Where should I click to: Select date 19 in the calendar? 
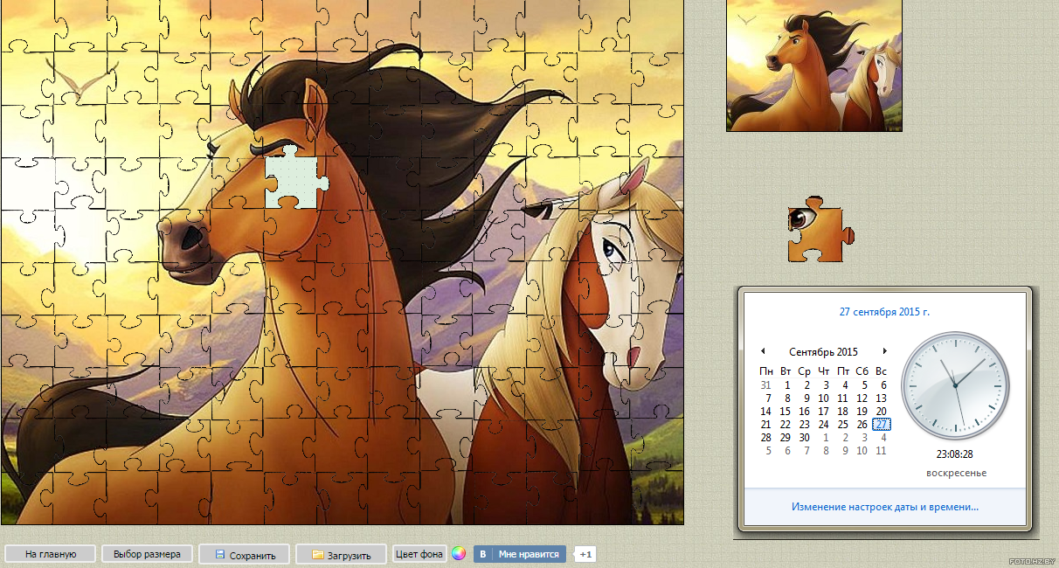tap(862, 412)
